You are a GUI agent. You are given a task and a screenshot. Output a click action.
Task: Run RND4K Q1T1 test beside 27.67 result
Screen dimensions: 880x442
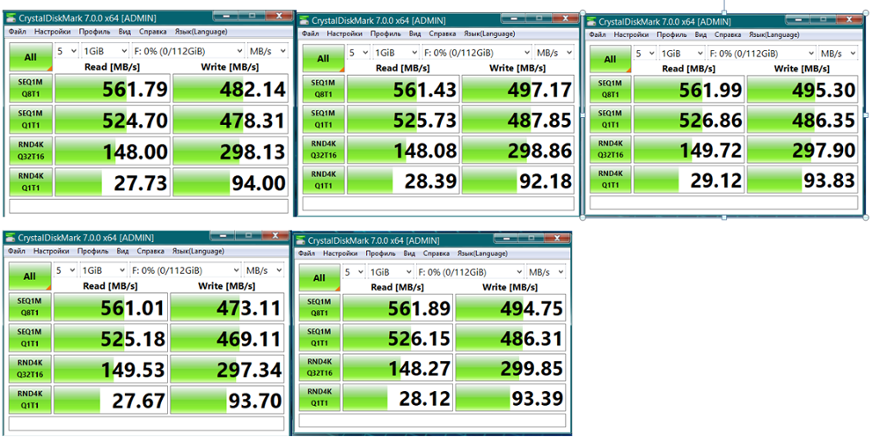[x=30, y=400]
